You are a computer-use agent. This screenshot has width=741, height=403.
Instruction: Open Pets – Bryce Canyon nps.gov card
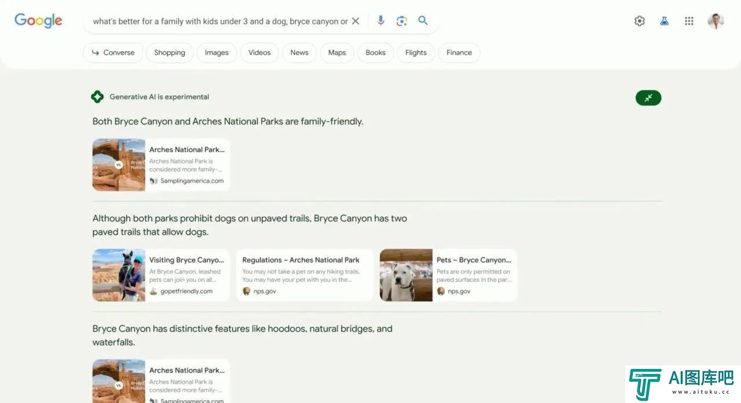448,275
